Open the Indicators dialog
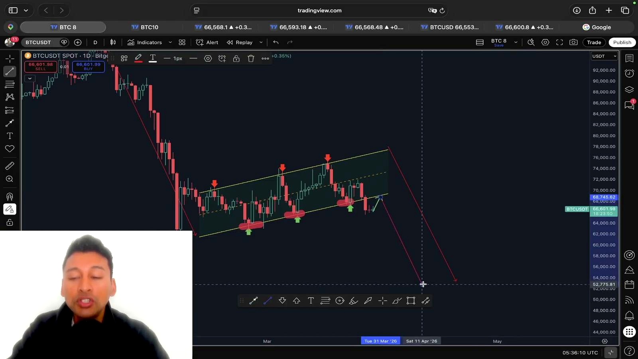The height and width of the screenshot is (359, 638). pyautogui.click(x=145, y=42)
